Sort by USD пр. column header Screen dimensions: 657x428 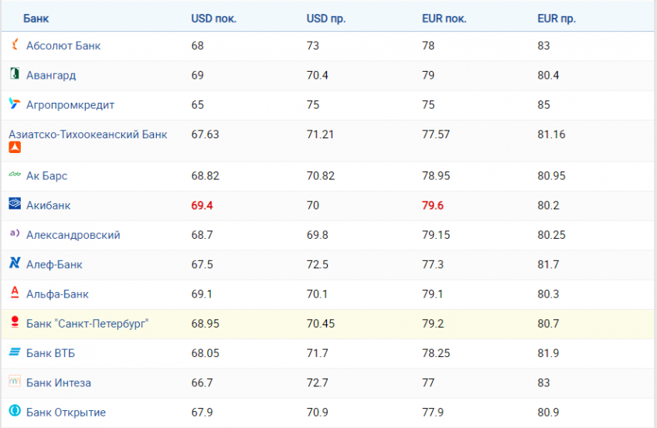(326, 19)
